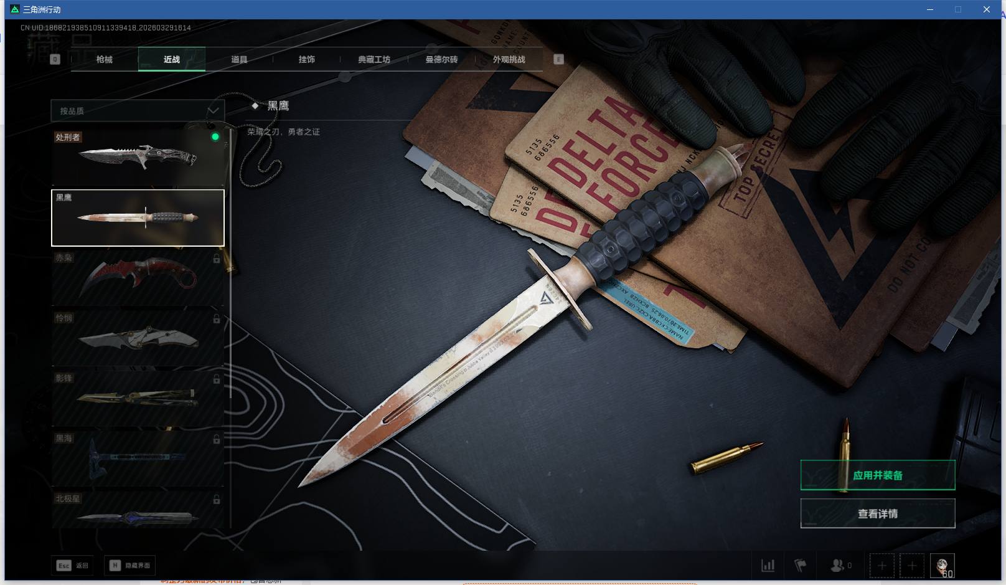Open the 按品质 sort dropdown
1006x585 pixels.
pos(138,111)
